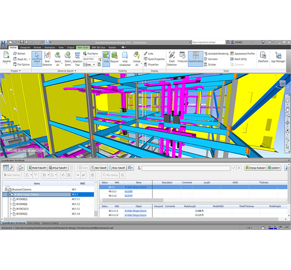
Task: Open the Model Takeoff dropdown
Action: (x=38, y=168)
